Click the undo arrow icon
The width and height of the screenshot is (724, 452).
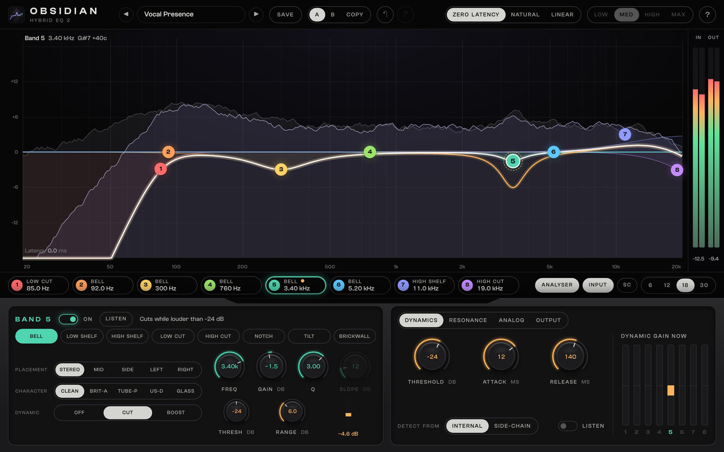(385, 14)
